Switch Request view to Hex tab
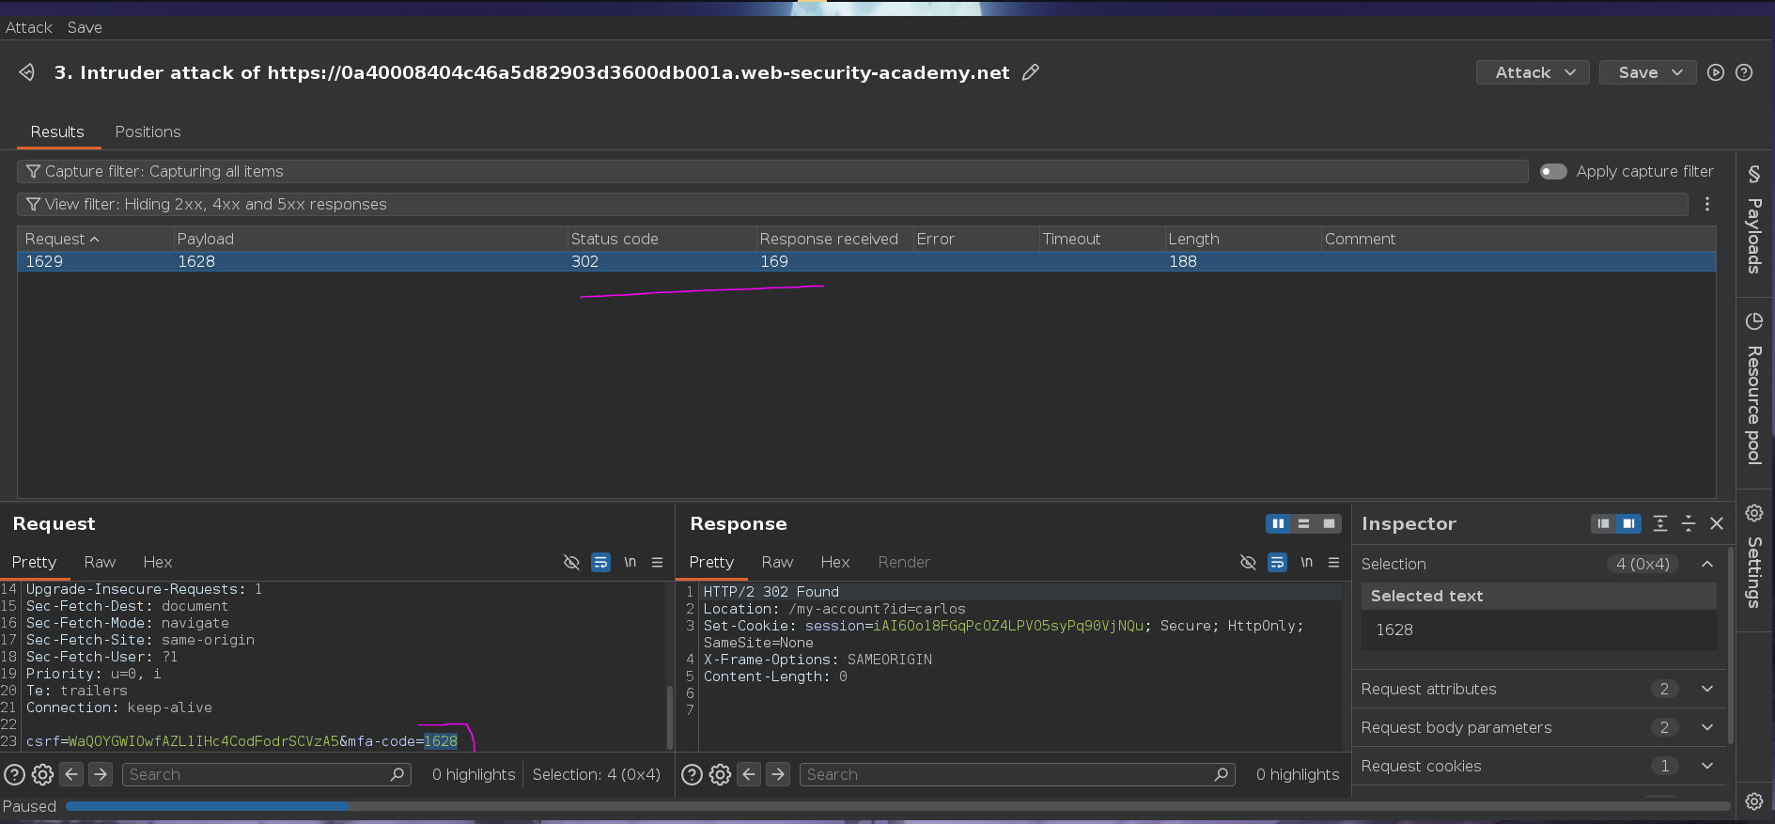The width and height of the screenshot is (1775, 824). click(x=158, y=562)
